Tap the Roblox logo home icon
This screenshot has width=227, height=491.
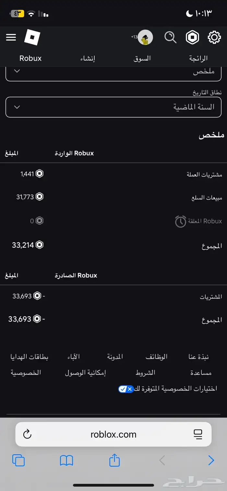coord(32,38)
